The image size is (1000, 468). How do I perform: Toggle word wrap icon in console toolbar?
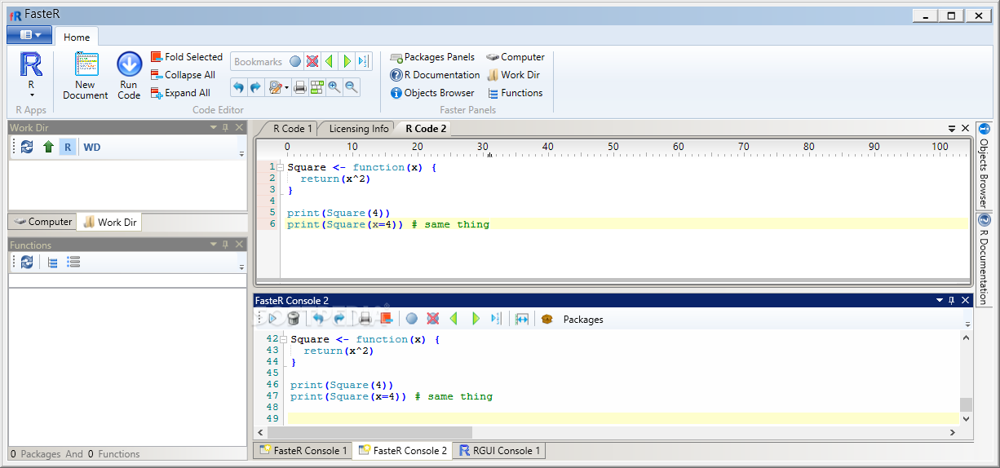[x=522, y=319]
